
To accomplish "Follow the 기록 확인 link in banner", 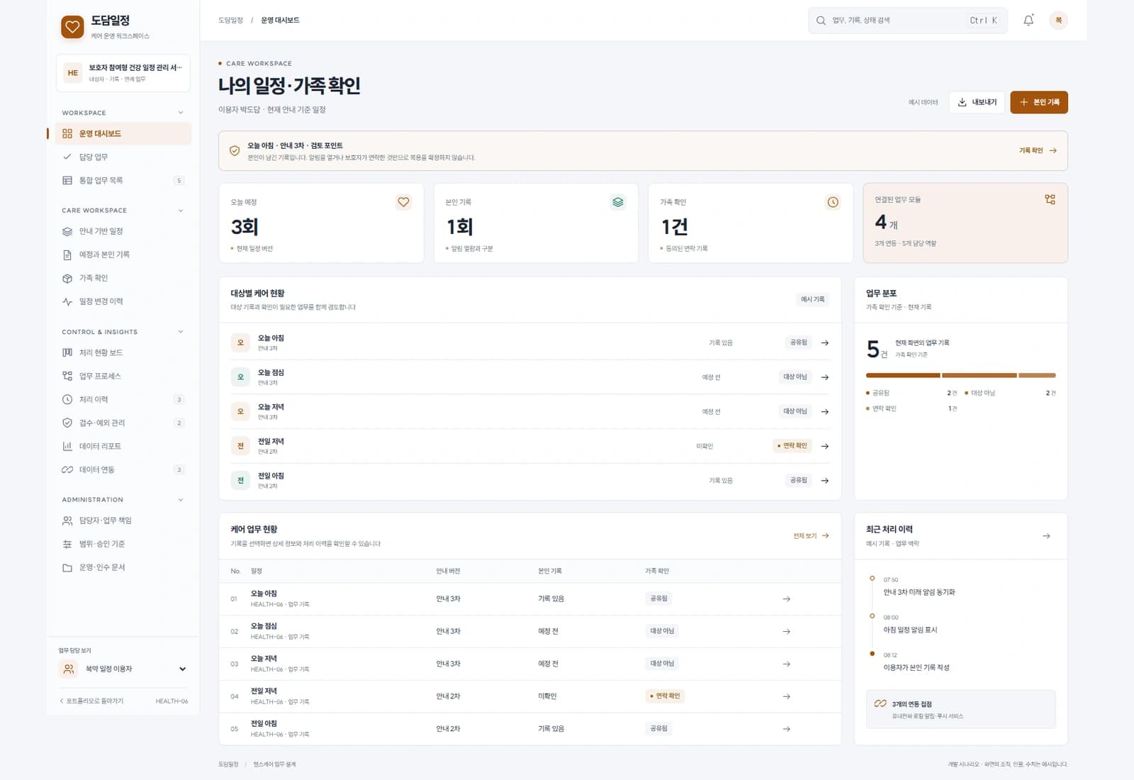I will [x=1038, y=150].
